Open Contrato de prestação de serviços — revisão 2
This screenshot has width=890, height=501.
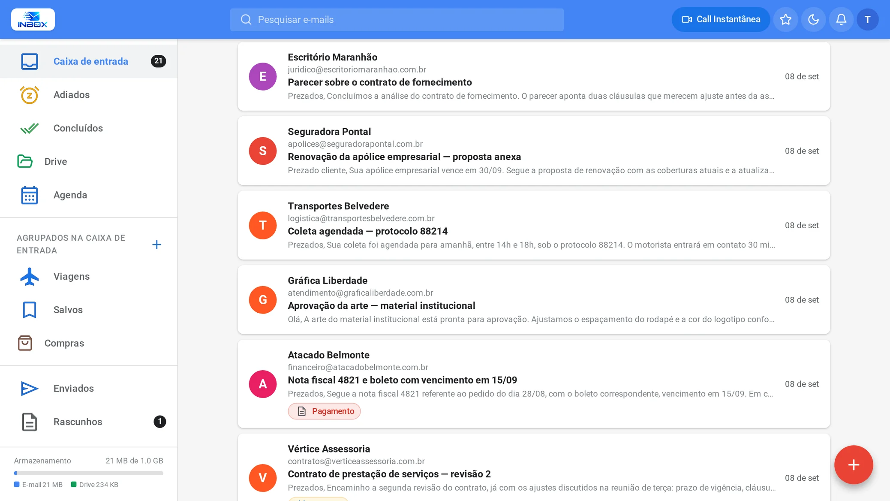tap(389, 474)
